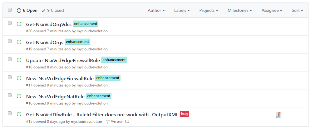Tick the select-all issues checkbox in header
The image size is (311, 130).
click(x=10, y=10)
